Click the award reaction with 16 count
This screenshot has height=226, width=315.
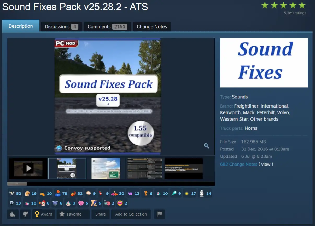(30, 194)
